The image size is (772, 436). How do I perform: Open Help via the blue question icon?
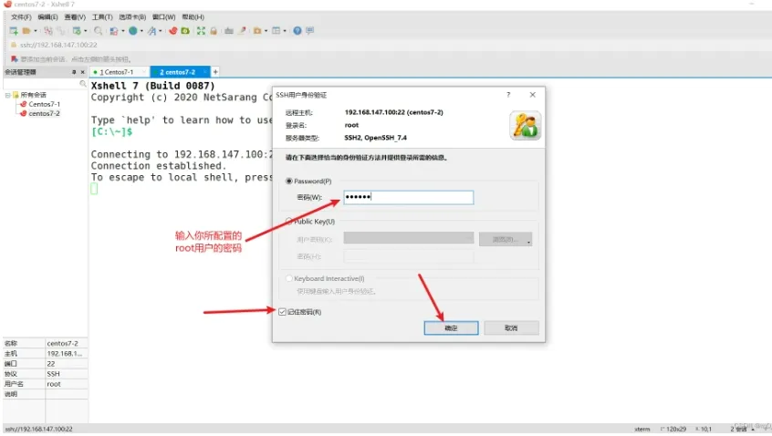pyautogui.click(x=297, y=30)
